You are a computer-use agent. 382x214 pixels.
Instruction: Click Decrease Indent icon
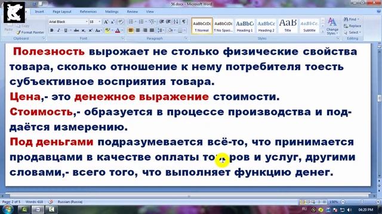[161, 22]
